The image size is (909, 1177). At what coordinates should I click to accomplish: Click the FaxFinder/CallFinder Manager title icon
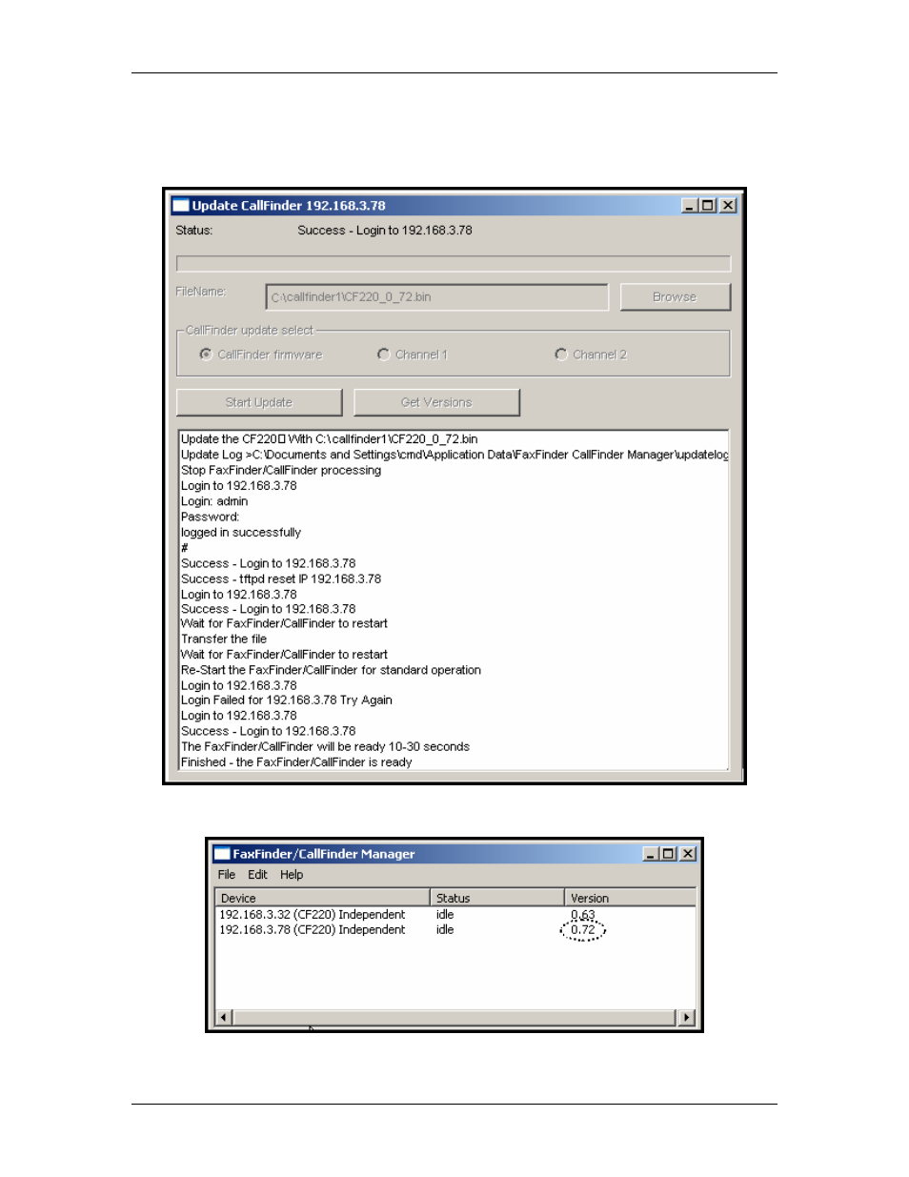pyautogui.click(x=222, y=854)
